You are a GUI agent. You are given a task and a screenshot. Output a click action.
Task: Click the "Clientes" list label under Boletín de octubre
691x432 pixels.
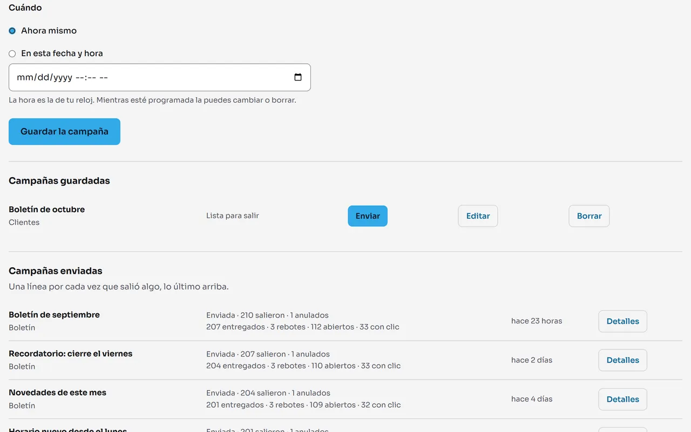point(24,222)
